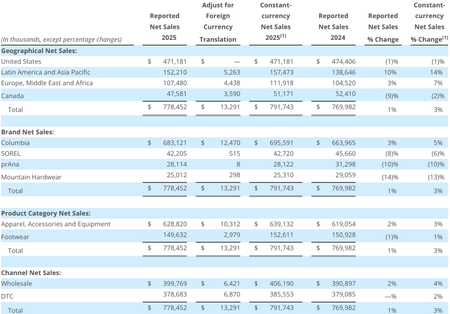Screen dimensions: 450x314
Task: Click constant-currency value 157,473
Action: tap(282, 72)
